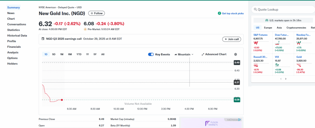Open chart settings gear icon
This screenshot has width=315, height=128.
[236, 54]
